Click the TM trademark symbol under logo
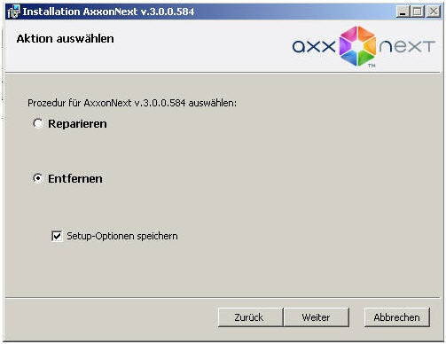The height and width of the screenshot is (344, 446). pyautogui.click(x=372, y=66)
